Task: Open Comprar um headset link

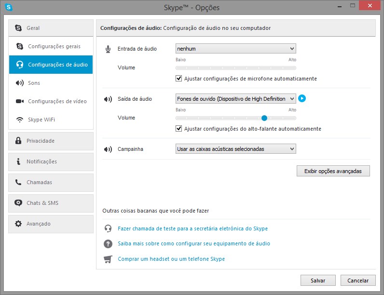Action: tap(171, 259)
